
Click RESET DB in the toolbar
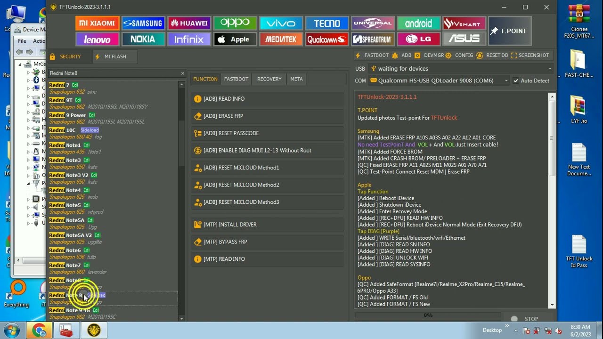pyautogui.click(x=492, y=56)
